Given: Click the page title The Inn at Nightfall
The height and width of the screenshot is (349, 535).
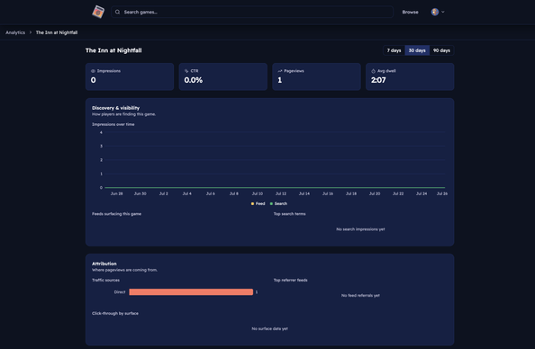Looking at the screenshot, I should click(x=113, y=50).
